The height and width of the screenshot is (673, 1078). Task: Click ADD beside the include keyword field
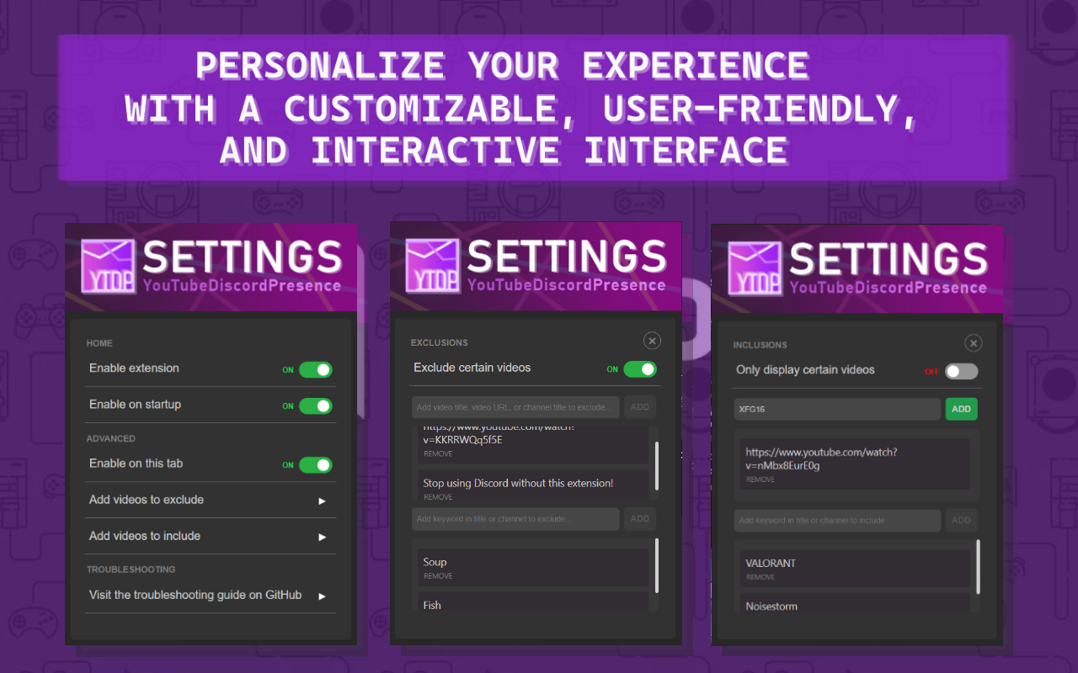click(x=961, y=520)
